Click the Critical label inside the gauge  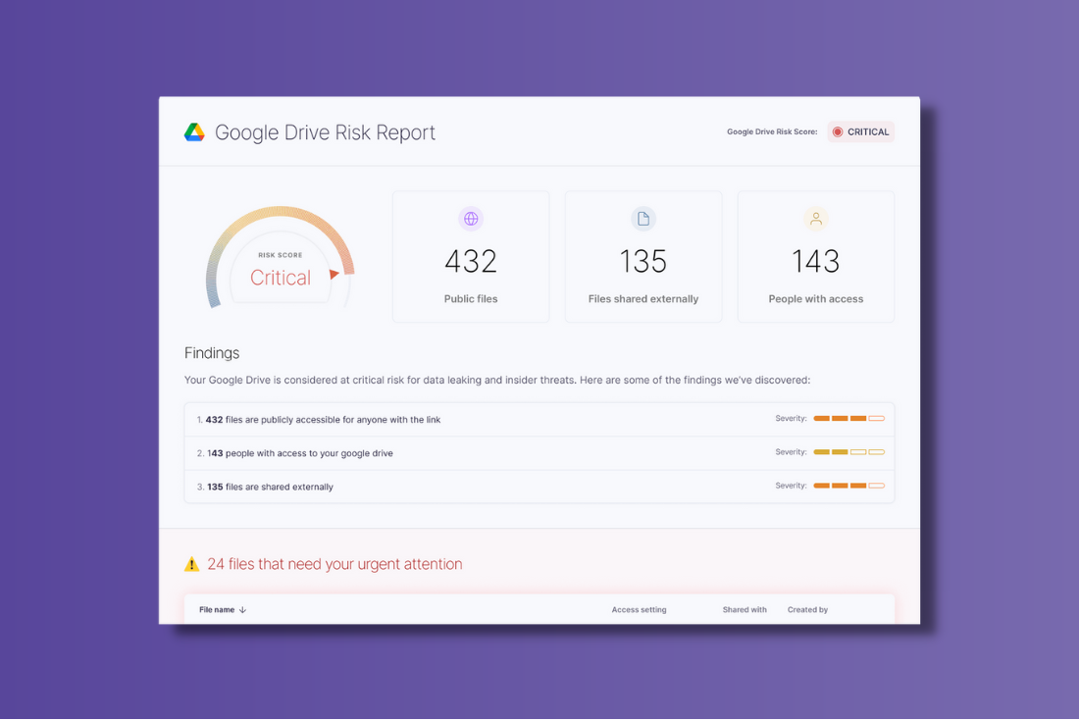point(281,278)
